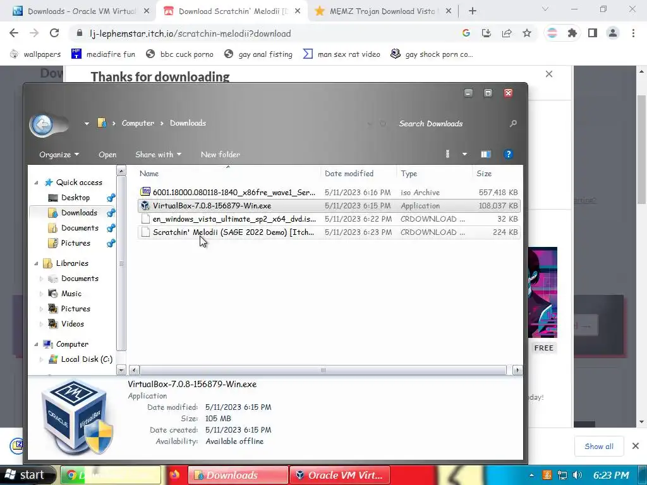Open Pictures under Quick access
Image resolution: width=647 pixels, height=485 pixels.
pyautogui.click(x=76, y=243)
